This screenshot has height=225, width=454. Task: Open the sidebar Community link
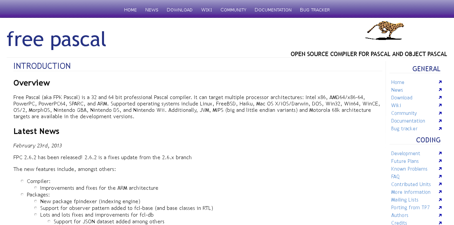point(404,113)
